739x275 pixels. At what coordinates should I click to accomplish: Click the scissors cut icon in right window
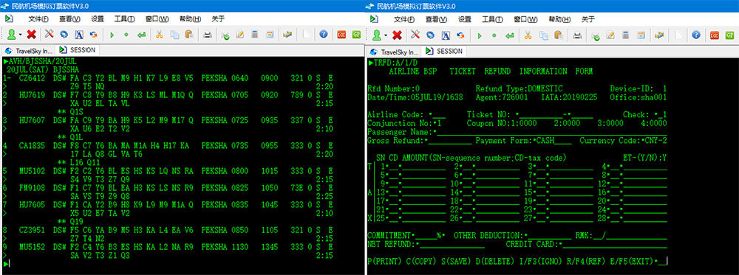528,35
